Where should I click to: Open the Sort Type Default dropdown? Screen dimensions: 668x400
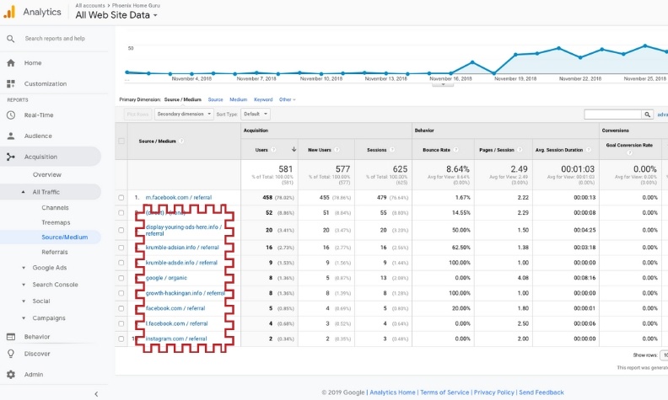click(256, 114)
